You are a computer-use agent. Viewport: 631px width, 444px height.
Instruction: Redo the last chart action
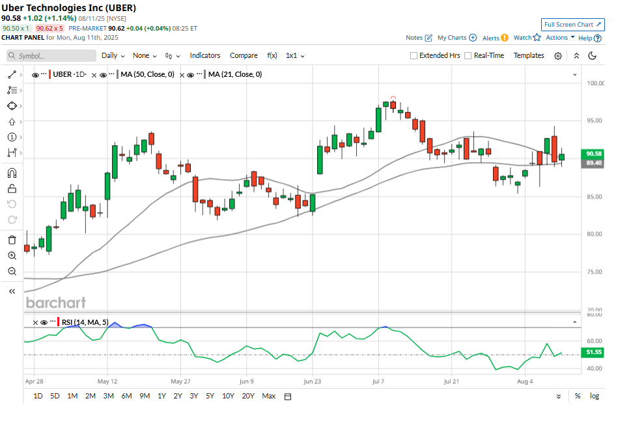[x=12, y=219]
